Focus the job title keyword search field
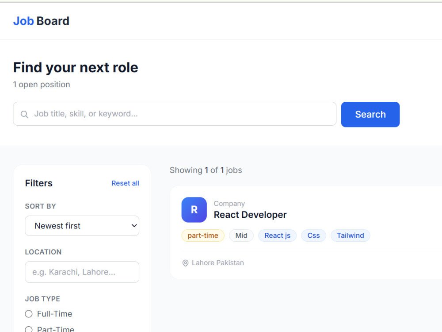 175,114
